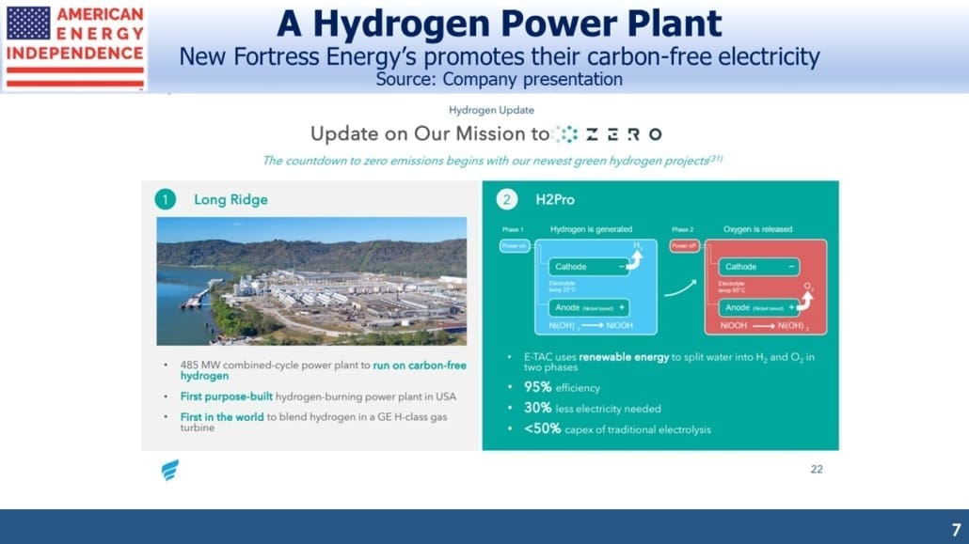Click the curved arrow between the two phases
Screen dimensions: 969x544
680,288
